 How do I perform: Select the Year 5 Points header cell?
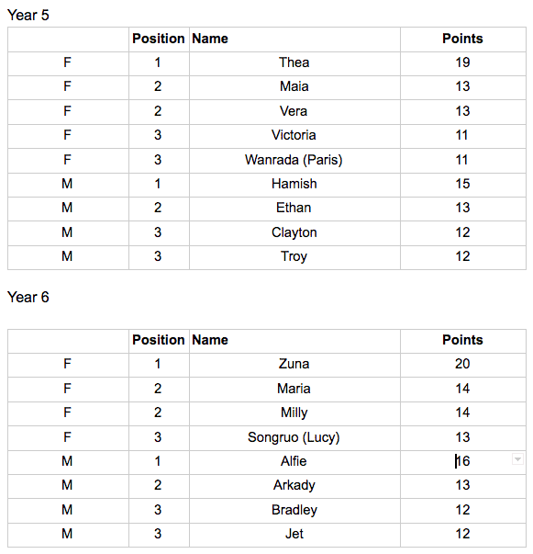click(462, 40)
